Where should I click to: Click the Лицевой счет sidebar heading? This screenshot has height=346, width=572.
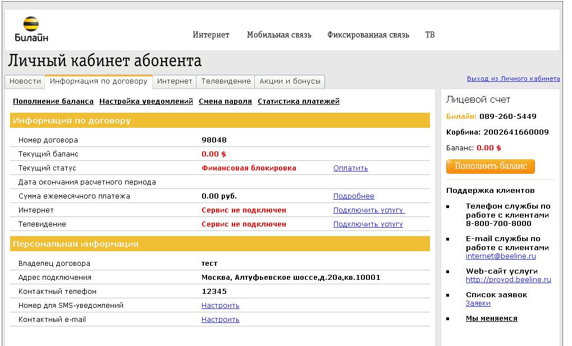(478, 99)
